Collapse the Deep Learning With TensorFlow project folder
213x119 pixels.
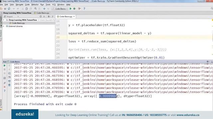click(4, 20)
